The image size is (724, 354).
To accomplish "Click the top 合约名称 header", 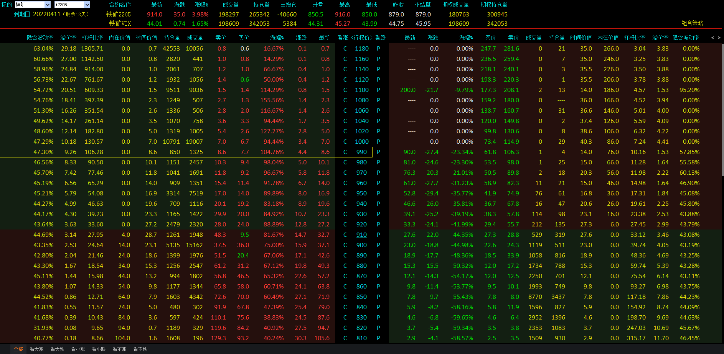I will click(120, 5).
